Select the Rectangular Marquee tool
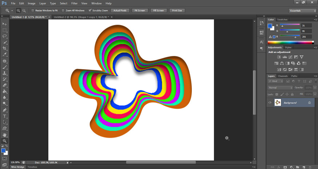Viewport: 318px width, 169px height. (4, 30)
